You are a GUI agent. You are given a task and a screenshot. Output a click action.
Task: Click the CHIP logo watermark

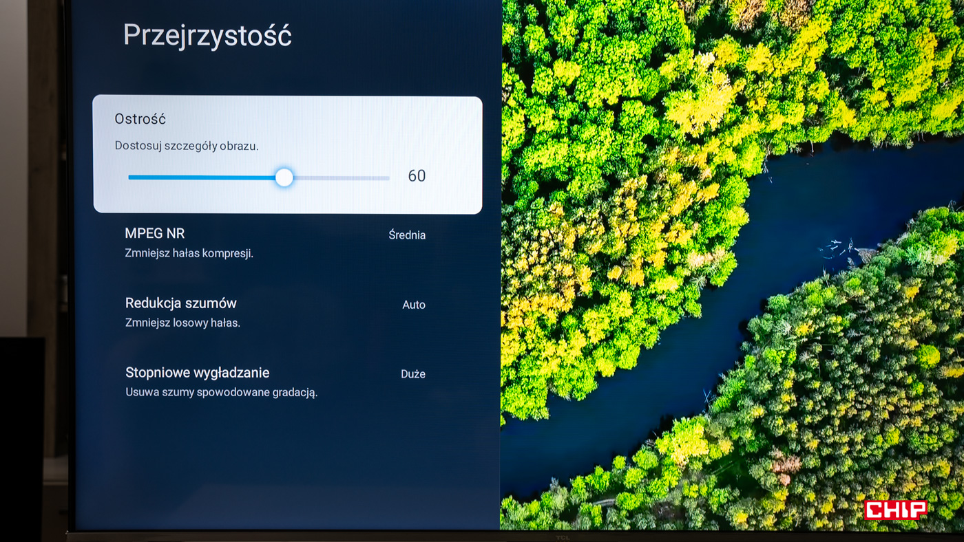tap(896, 510)
